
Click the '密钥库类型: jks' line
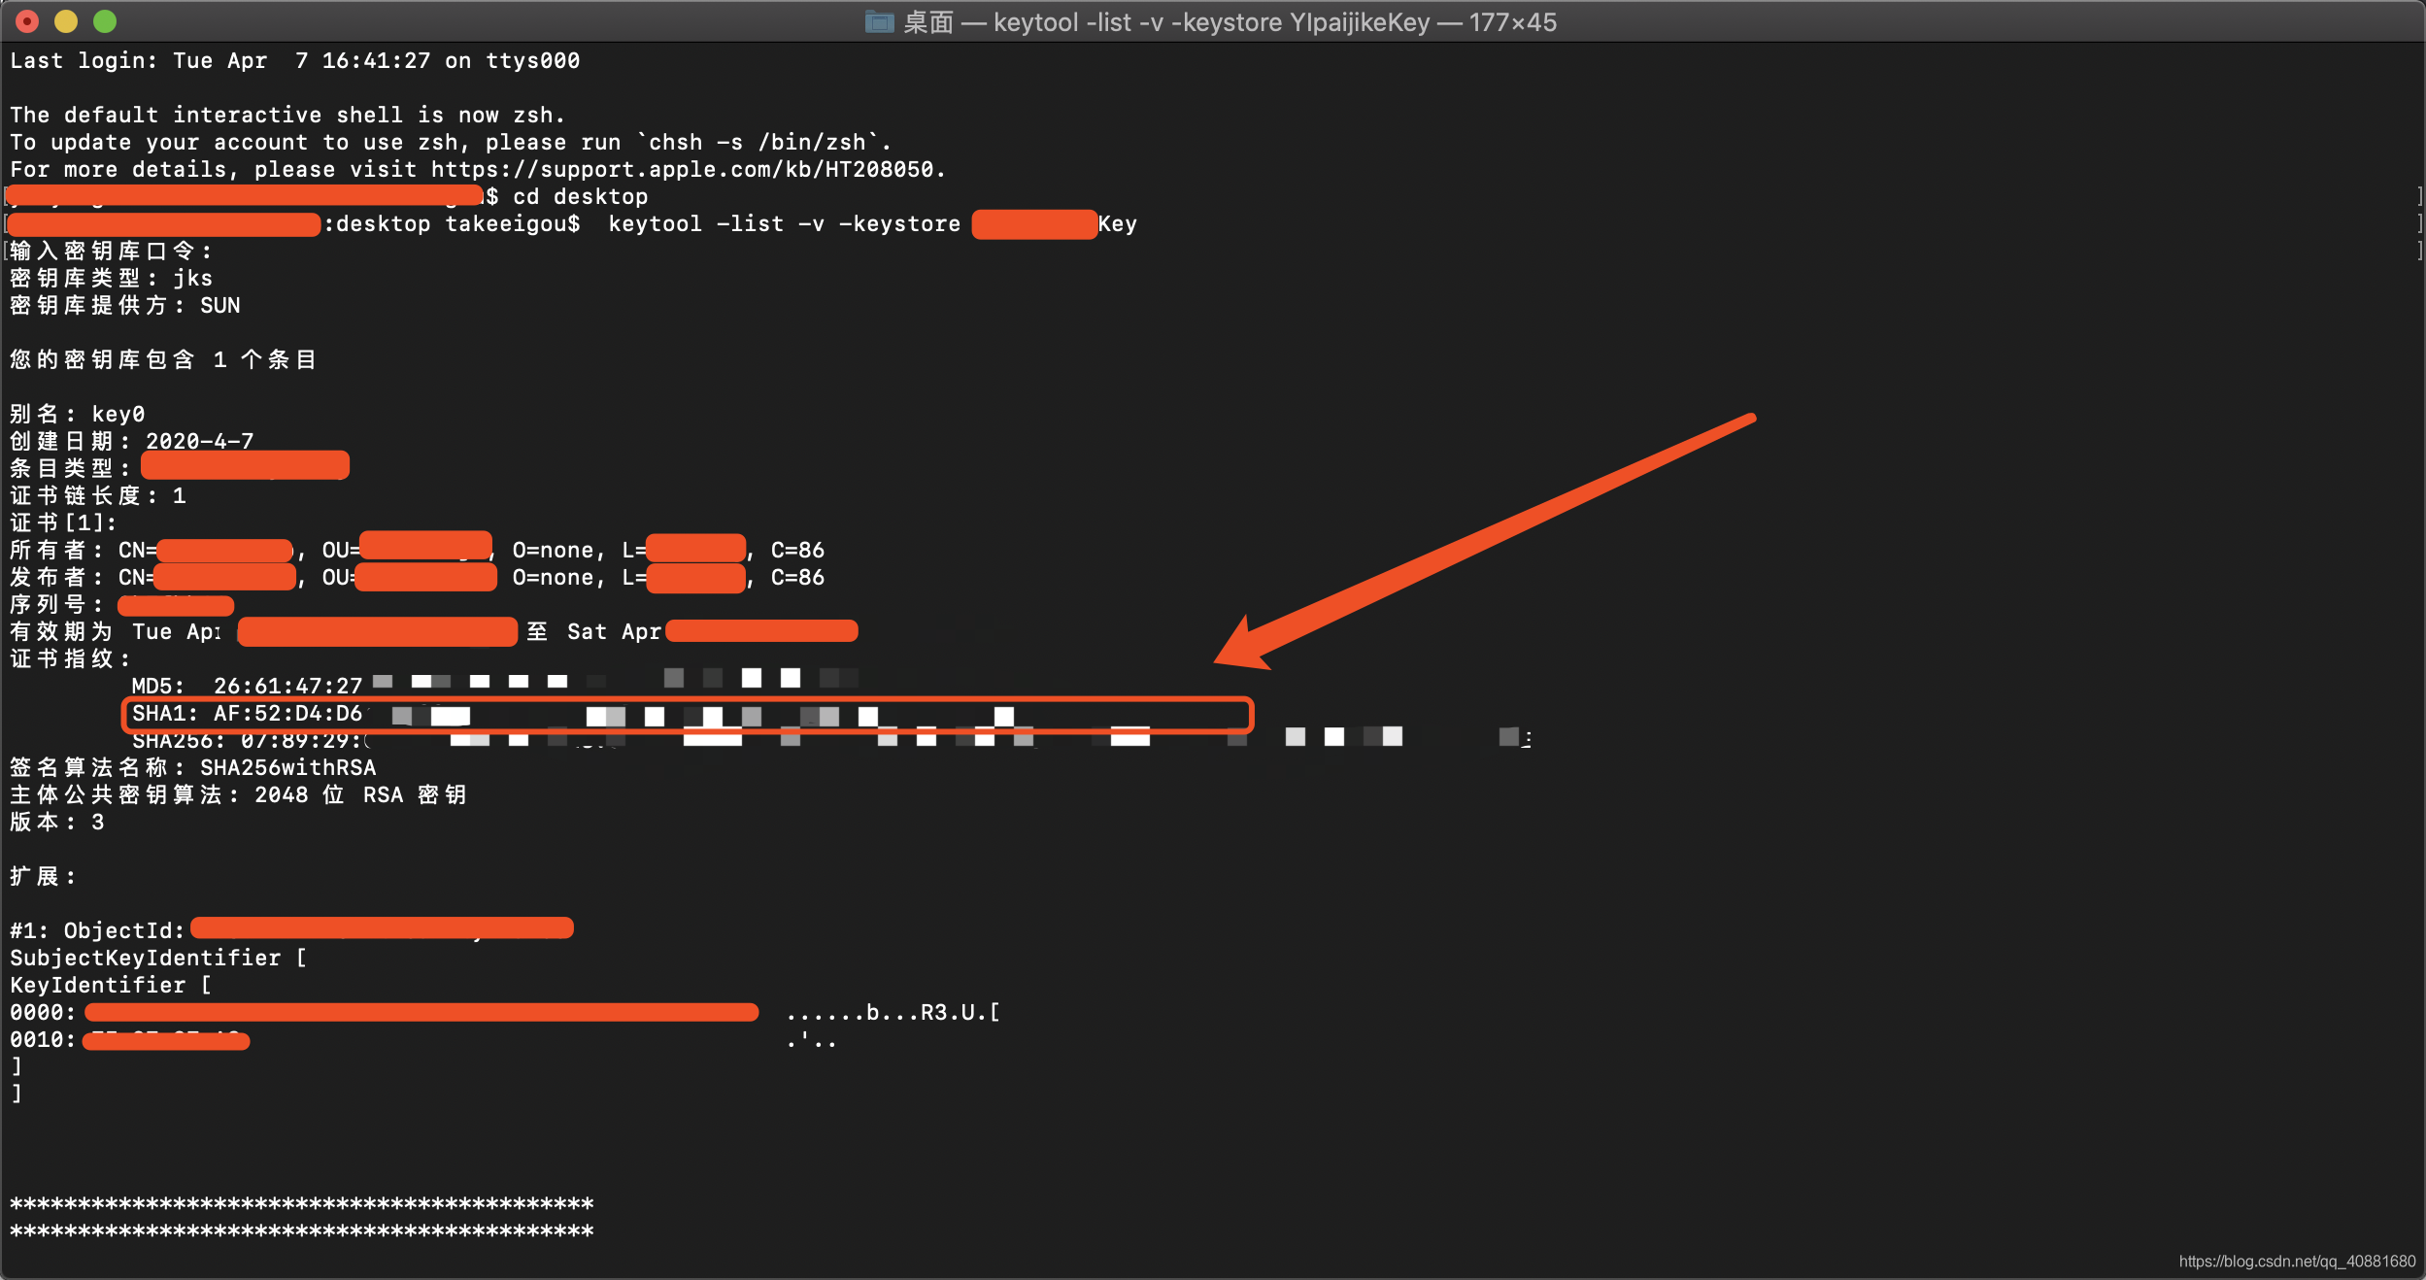click(x=111, y=278)
